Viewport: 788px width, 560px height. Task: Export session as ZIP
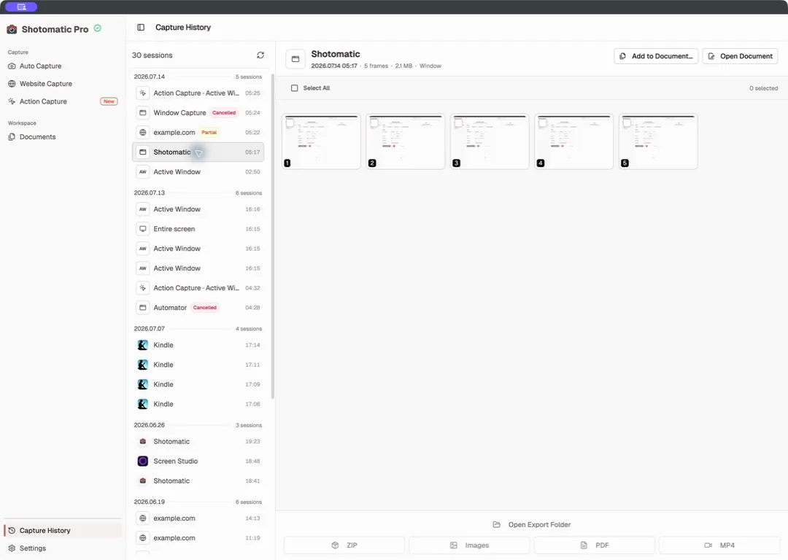344,545
